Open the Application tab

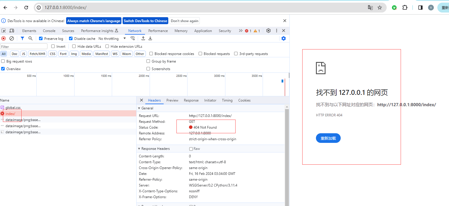pyautogui.click(x=203, y=31)
